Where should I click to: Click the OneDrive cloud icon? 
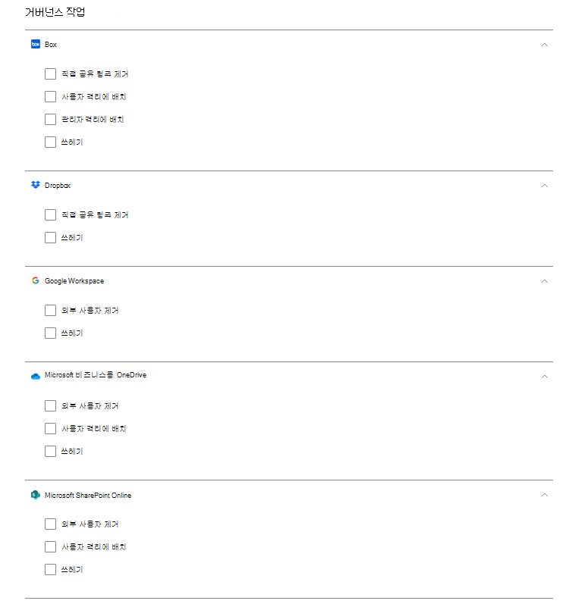coord(35,376)
